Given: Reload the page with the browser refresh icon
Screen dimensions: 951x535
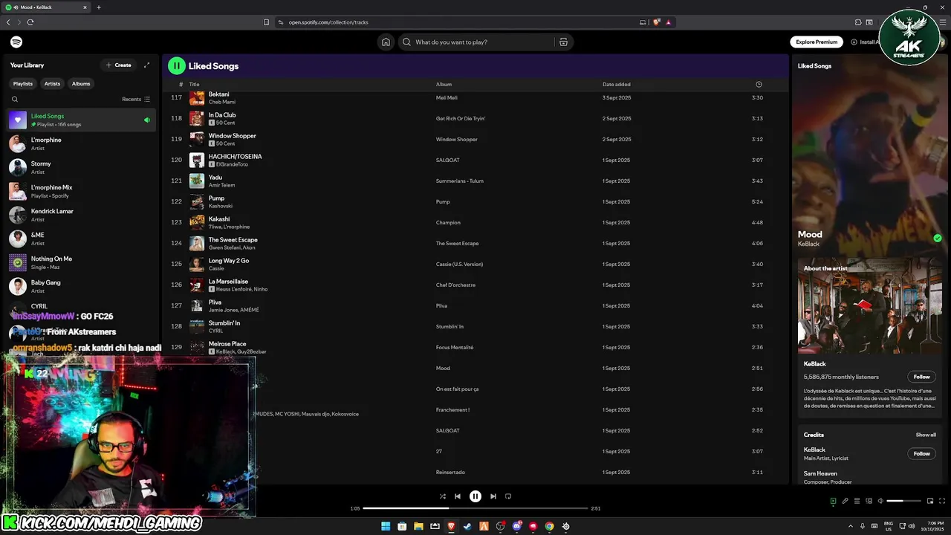Looking at the screenshot, I should (30, 22).
